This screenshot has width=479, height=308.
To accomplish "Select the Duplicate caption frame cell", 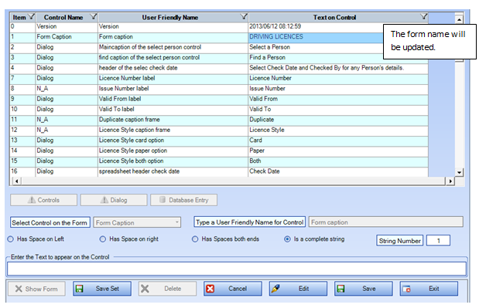I will (173, 120).
